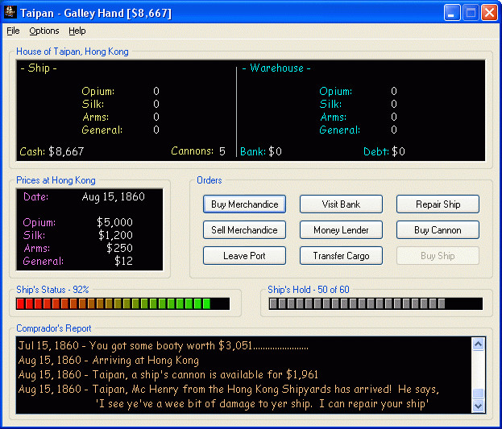
Task: Click Repair Ship button
Action: (438, 204)
